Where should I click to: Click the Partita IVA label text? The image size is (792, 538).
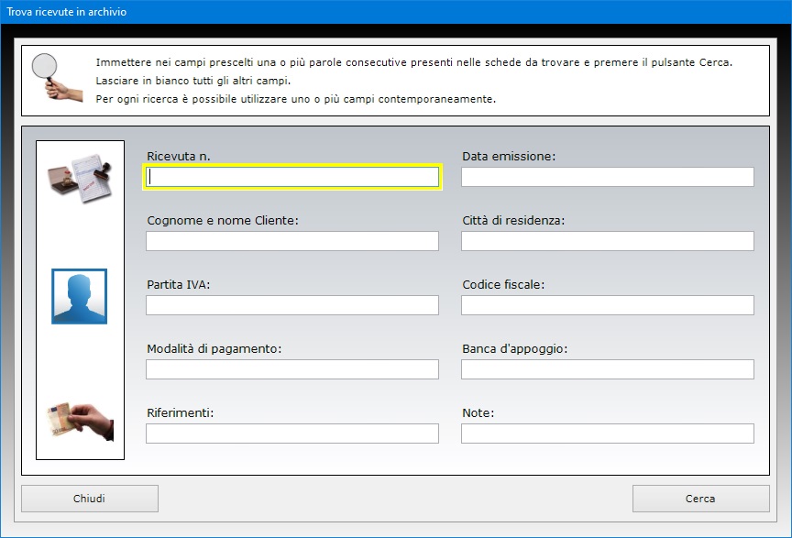click(x=179, y=285)
